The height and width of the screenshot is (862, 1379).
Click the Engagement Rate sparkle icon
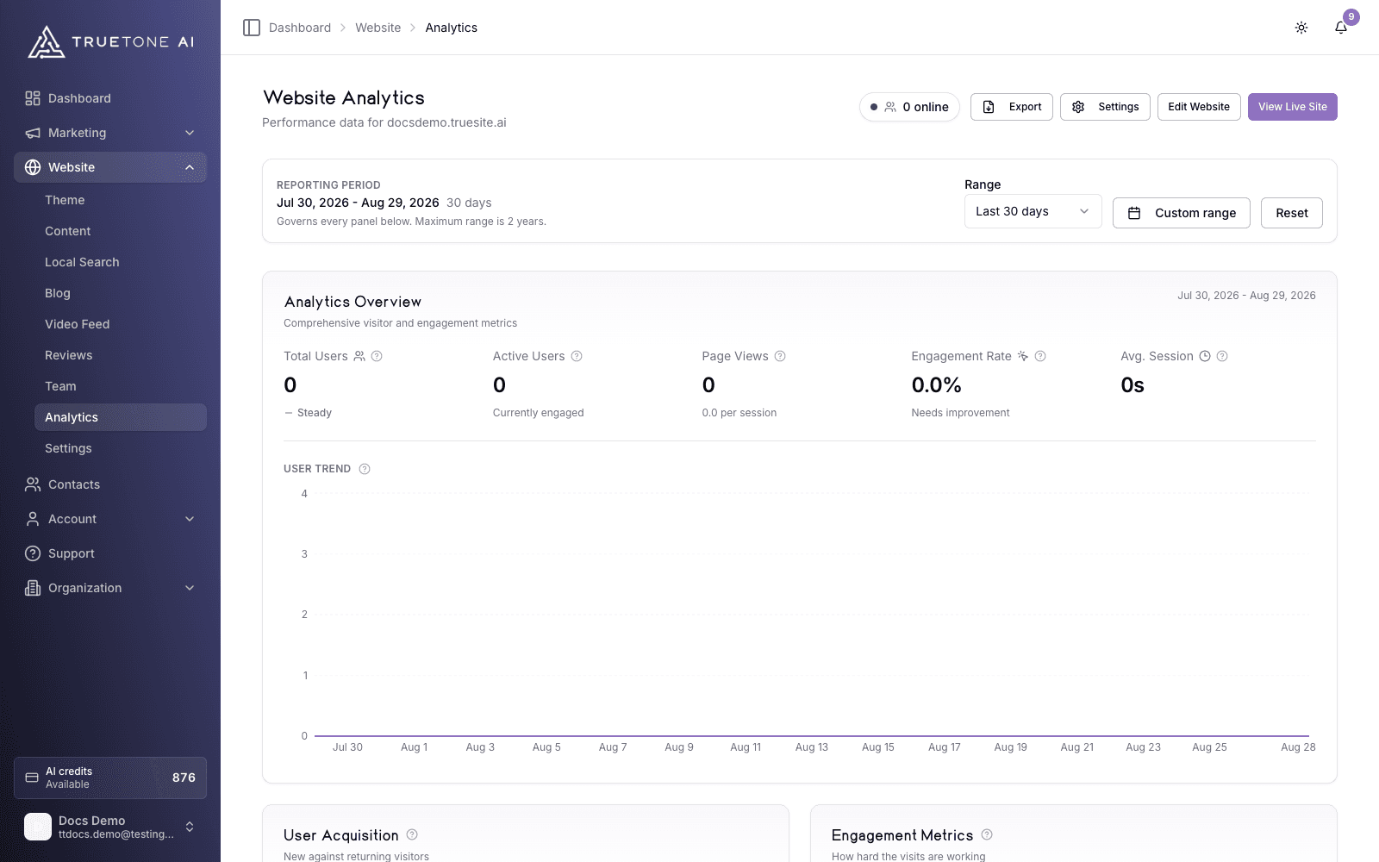point(1023,356)
